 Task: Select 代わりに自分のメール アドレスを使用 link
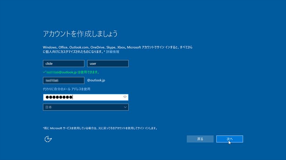click(x=66, y=89)
